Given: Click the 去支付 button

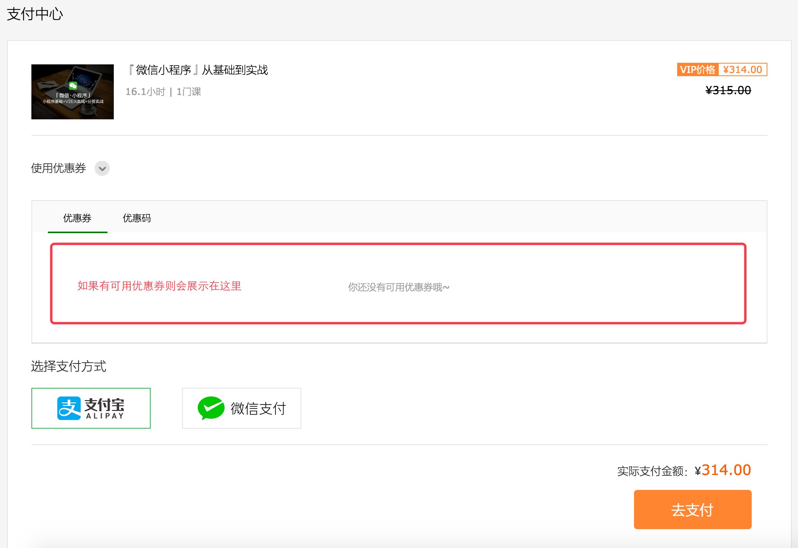Looking at the screenshot, I should pos(692,510).
